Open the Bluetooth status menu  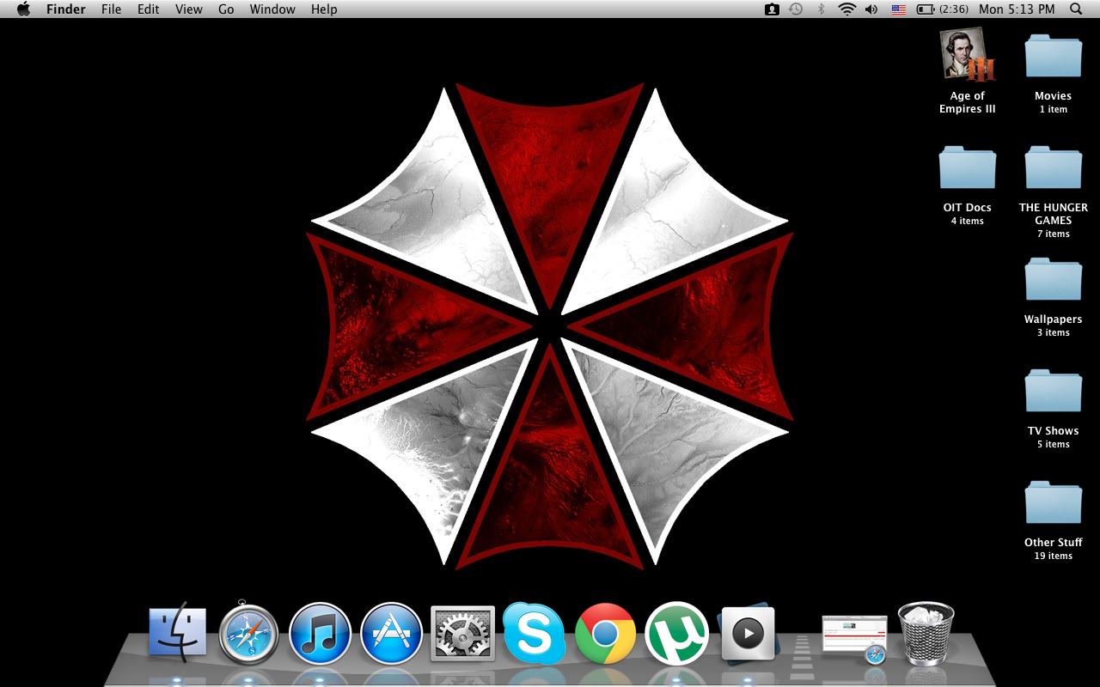click(821, 9)
